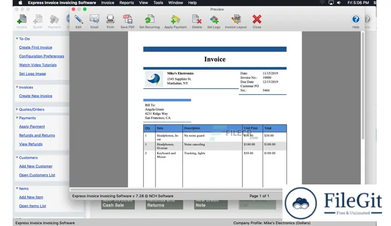Collapse the Items section
The height and width of the screenshot is (226, 391).
tap(17, 189)
